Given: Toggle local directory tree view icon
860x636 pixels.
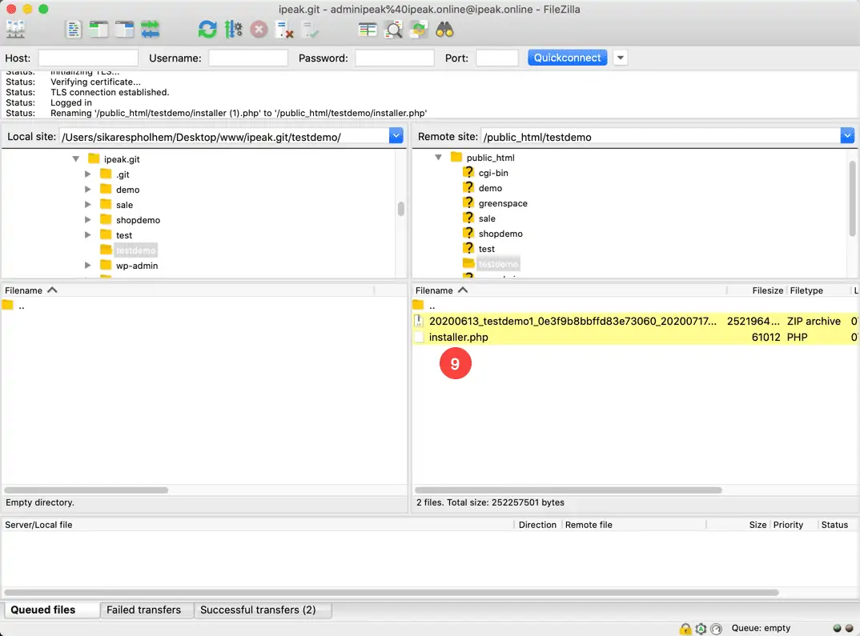Looking at the screenshot, I should [x=98, y=30].
